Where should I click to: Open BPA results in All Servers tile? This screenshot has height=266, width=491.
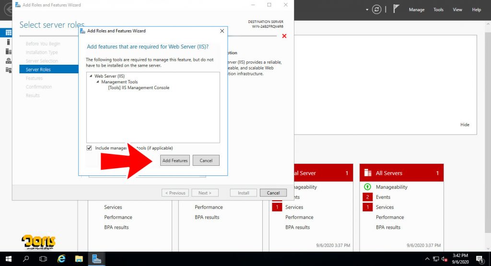(388, 227)
